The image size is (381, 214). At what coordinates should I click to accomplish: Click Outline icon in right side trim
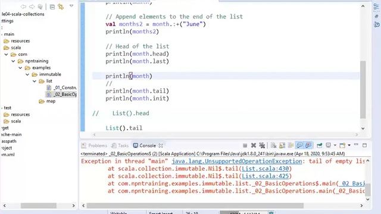(376, 7)
